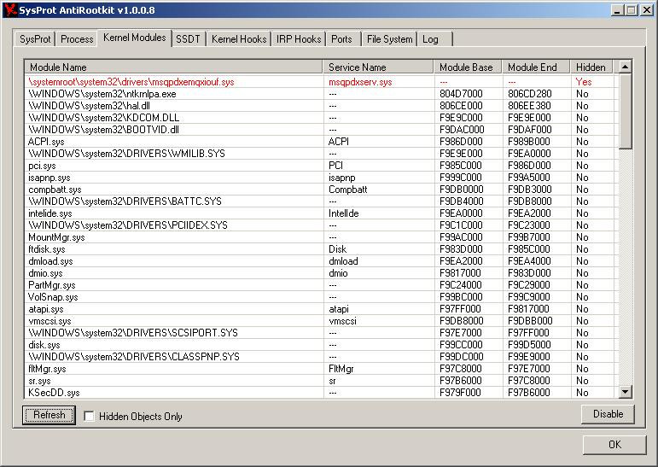Open the File System tab
658x467 pixels.
click(x=389, y=39)
